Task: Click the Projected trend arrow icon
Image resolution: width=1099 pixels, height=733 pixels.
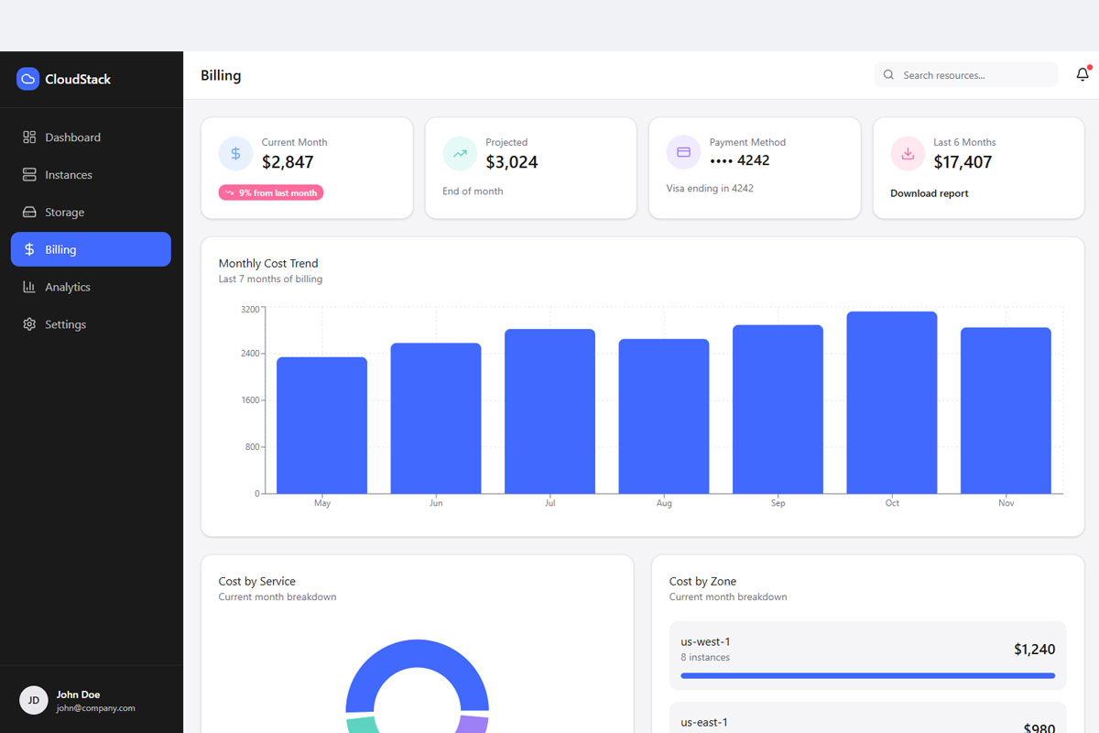Action: pos(460,153)
